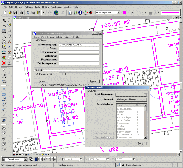Screen dimensions: 183x168
Task: Expand the line weight dropdown arrow
Action: point(158,12)
